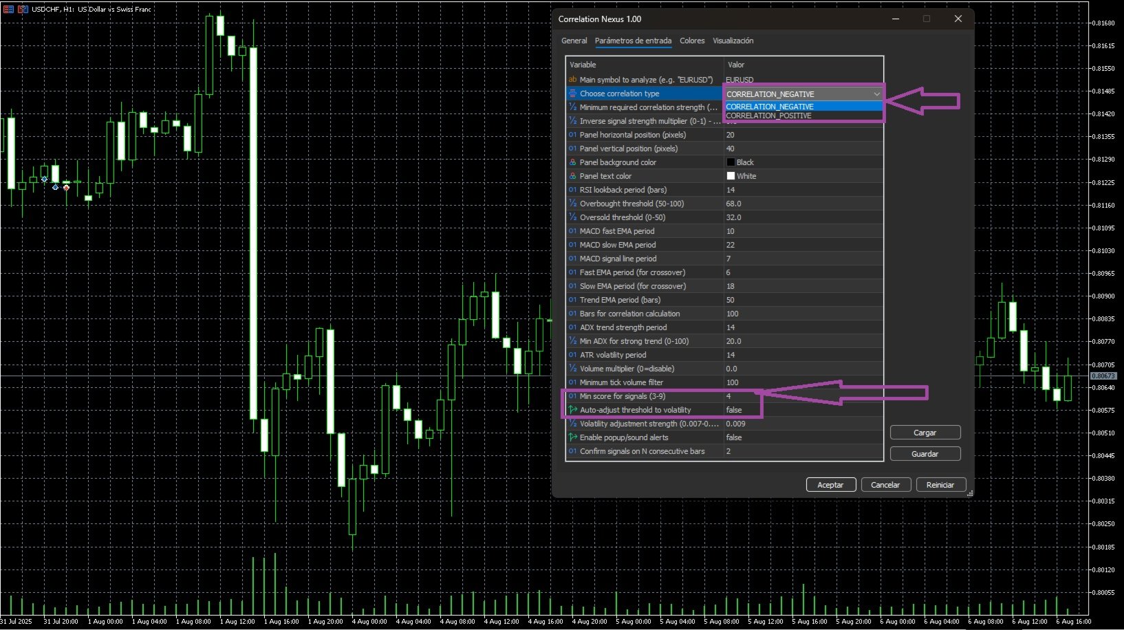
Task: Click the Aceptar button
Action: coord(830,485)
